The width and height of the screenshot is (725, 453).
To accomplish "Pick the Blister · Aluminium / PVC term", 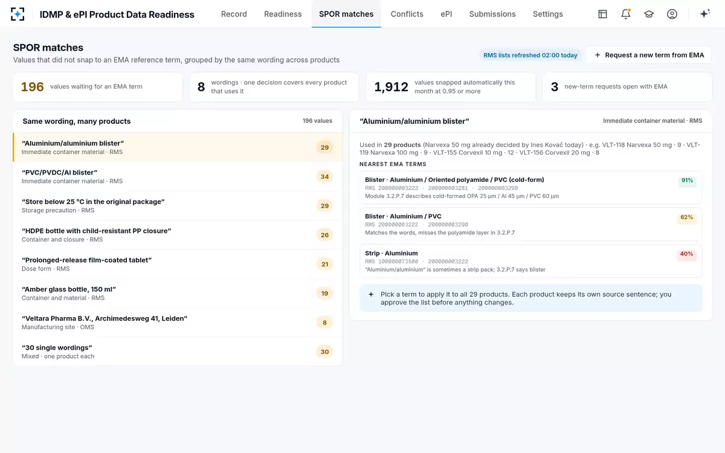I will tap(530, 224).
